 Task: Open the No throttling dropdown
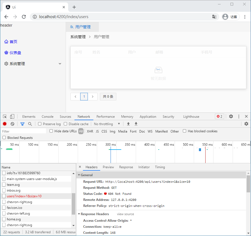click(x=107, y=124)
